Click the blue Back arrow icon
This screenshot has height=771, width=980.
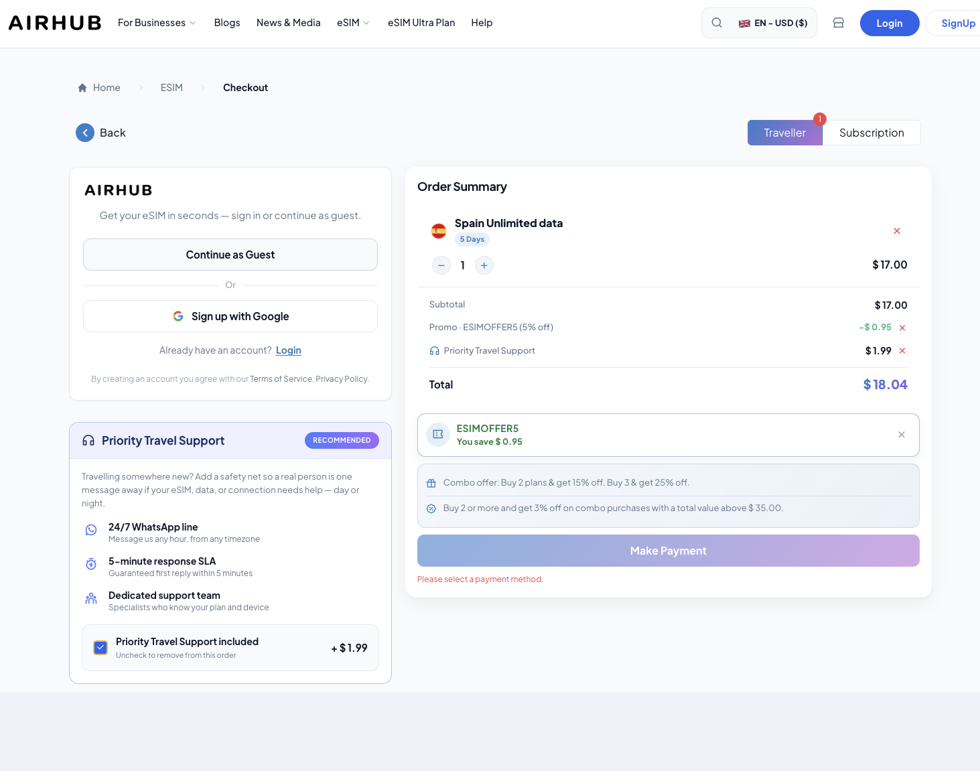tap(85, 133)
